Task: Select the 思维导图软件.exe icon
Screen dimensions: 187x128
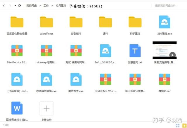Action: 46,79
